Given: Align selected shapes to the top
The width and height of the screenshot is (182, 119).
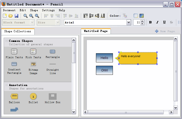Looking at the screenshot, I should click(65, 16).
